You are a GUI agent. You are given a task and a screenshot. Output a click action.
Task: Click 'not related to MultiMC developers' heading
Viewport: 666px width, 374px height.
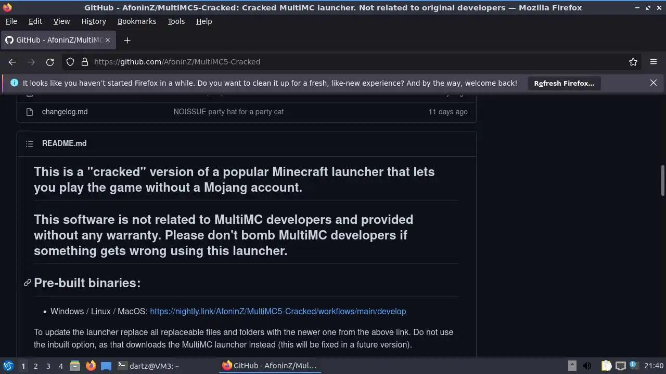point(224,235)
